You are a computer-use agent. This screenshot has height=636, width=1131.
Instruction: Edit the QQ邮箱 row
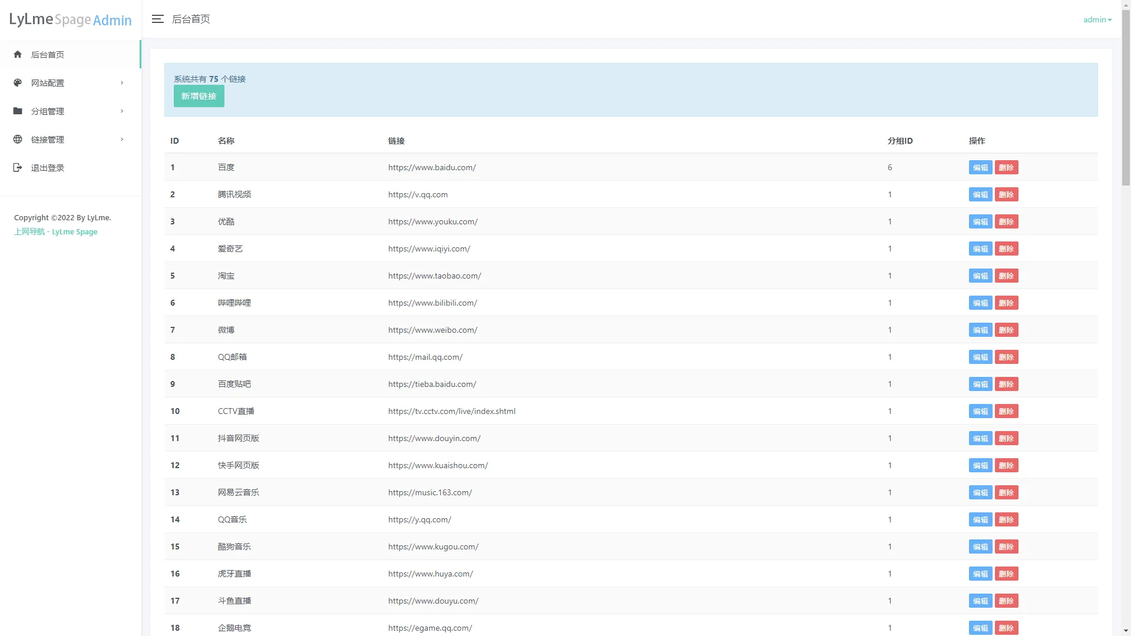[980, 357]
